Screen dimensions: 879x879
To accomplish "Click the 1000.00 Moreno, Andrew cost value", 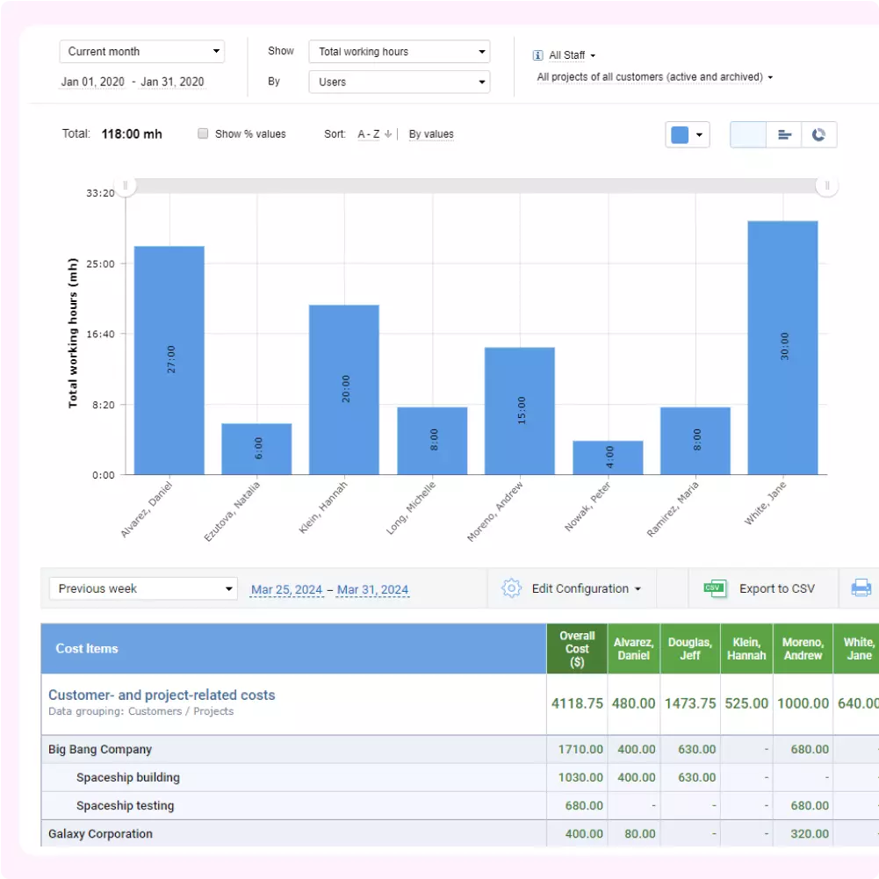I will [x=803, y=703].
